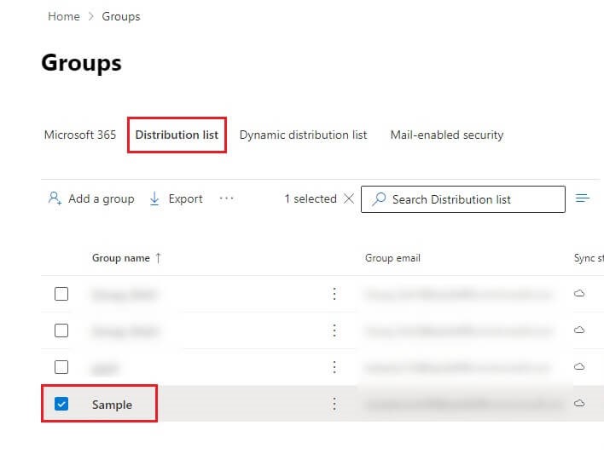This screenshot has width=604, height=454.
Task: Clear selection with X next to 1 selected
Action: [x=348, y=198]
